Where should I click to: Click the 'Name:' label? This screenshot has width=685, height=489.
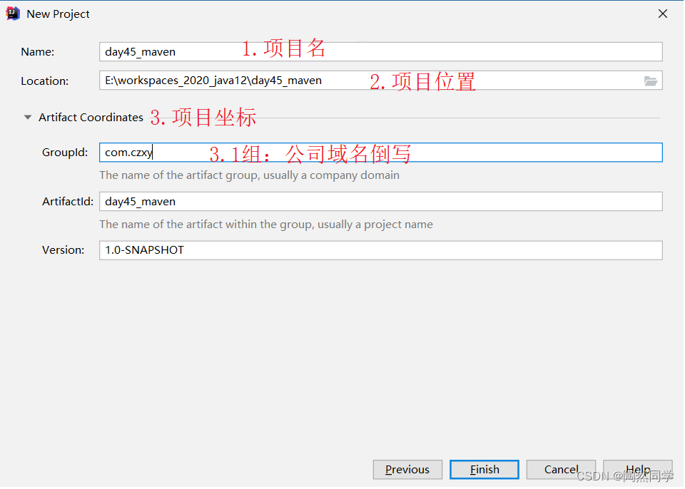(x=38, y=52)
